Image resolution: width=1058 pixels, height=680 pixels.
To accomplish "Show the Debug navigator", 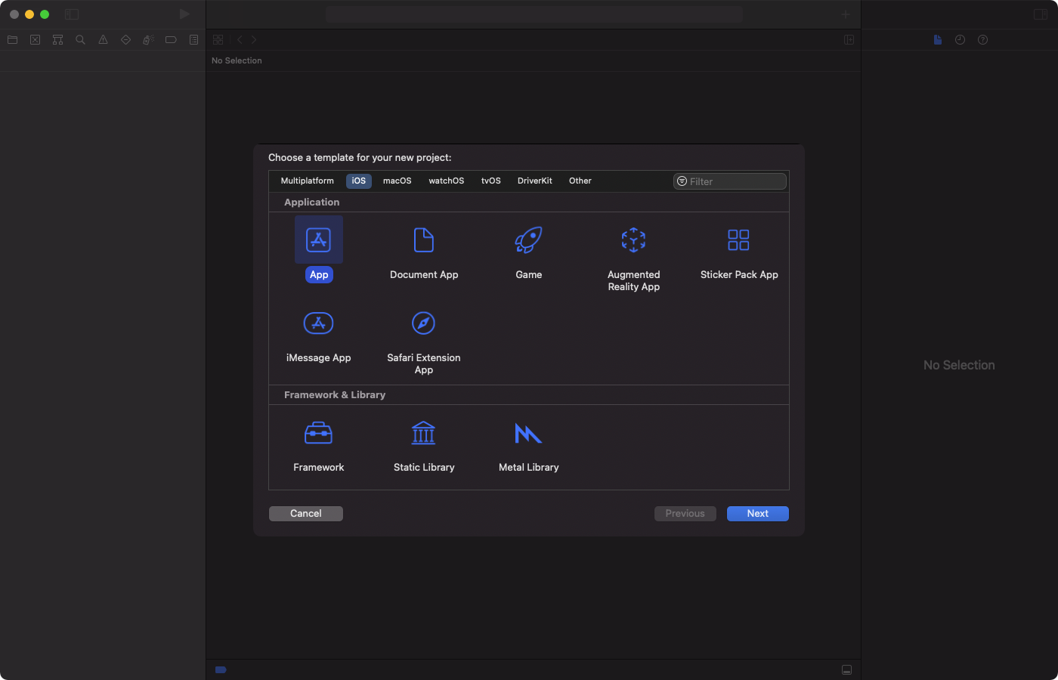I will (x=149, y=40).
